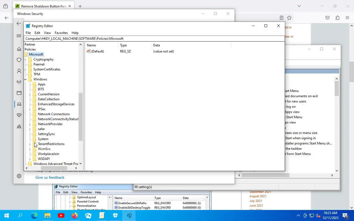Sort values by Type column header
Viewport: 354px width, 221px height.
(135, 45)
